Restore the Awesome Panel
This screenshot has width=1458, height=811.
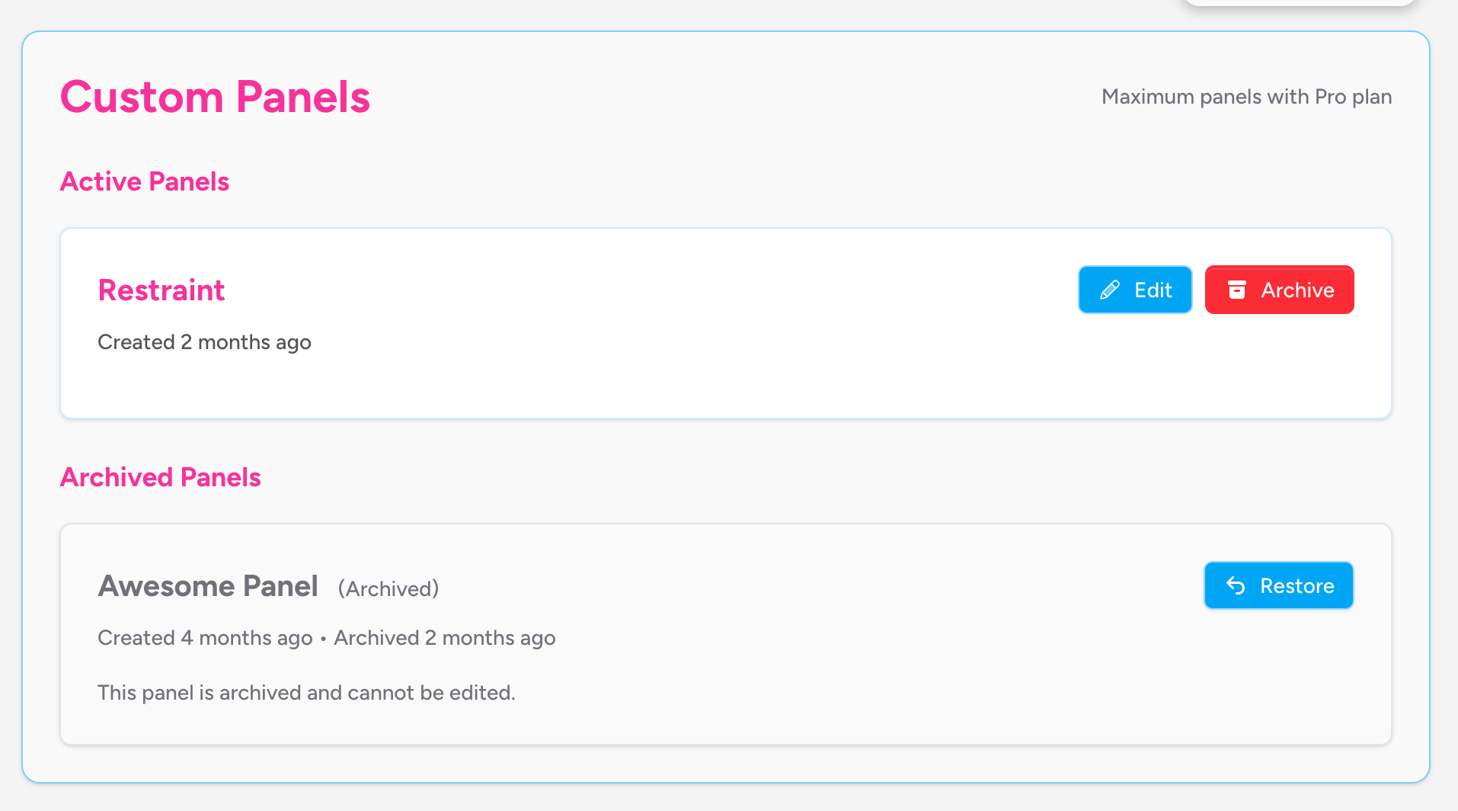1278,585
